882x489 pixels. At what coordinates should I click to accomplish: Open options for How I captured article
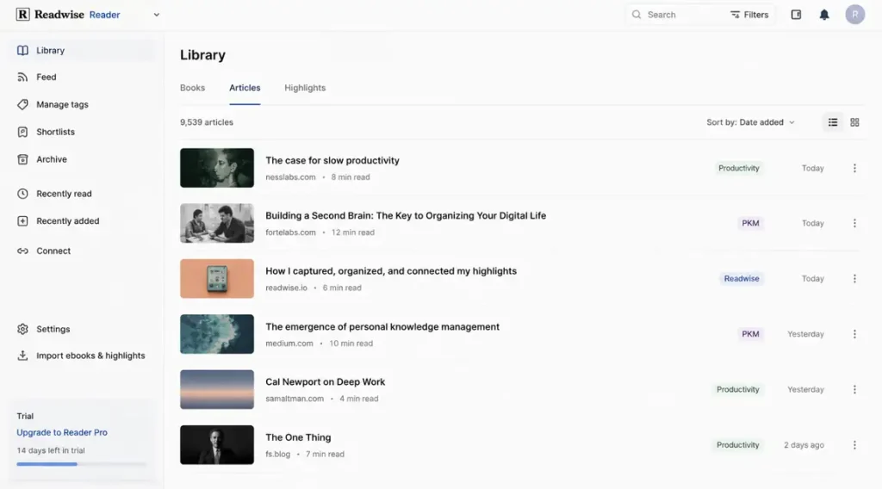[854, 279]
